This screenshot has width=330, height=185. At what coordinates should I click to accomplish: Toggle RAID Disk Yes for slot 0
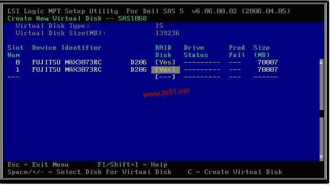pyautogui.click(x=165, y=62)
